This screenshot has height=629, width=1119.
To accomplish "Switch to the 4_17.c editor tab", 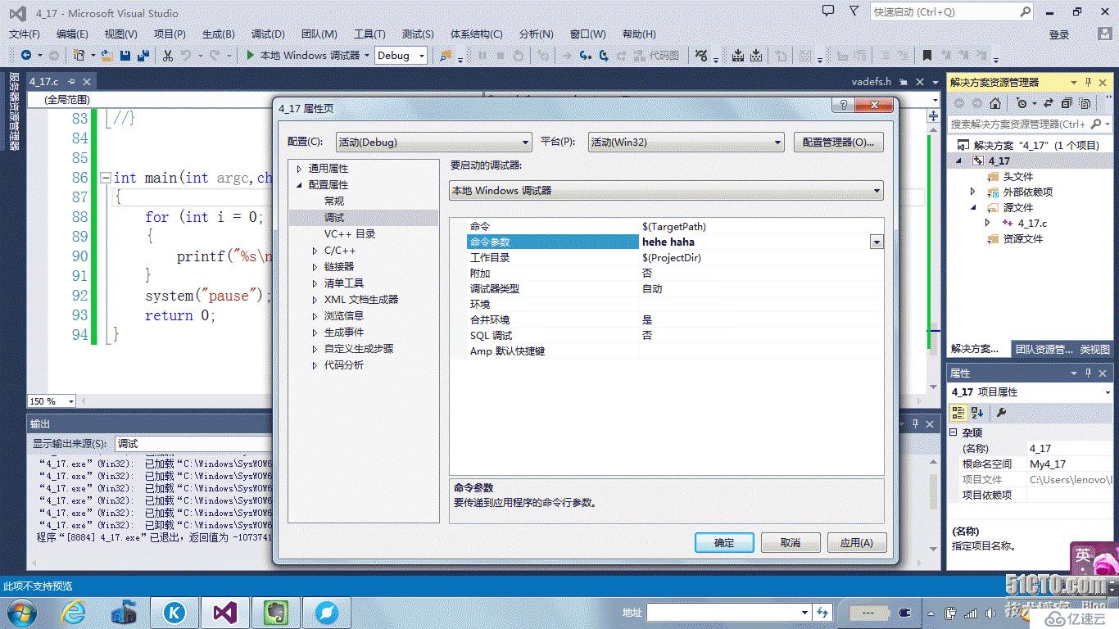I will point(44,81).
